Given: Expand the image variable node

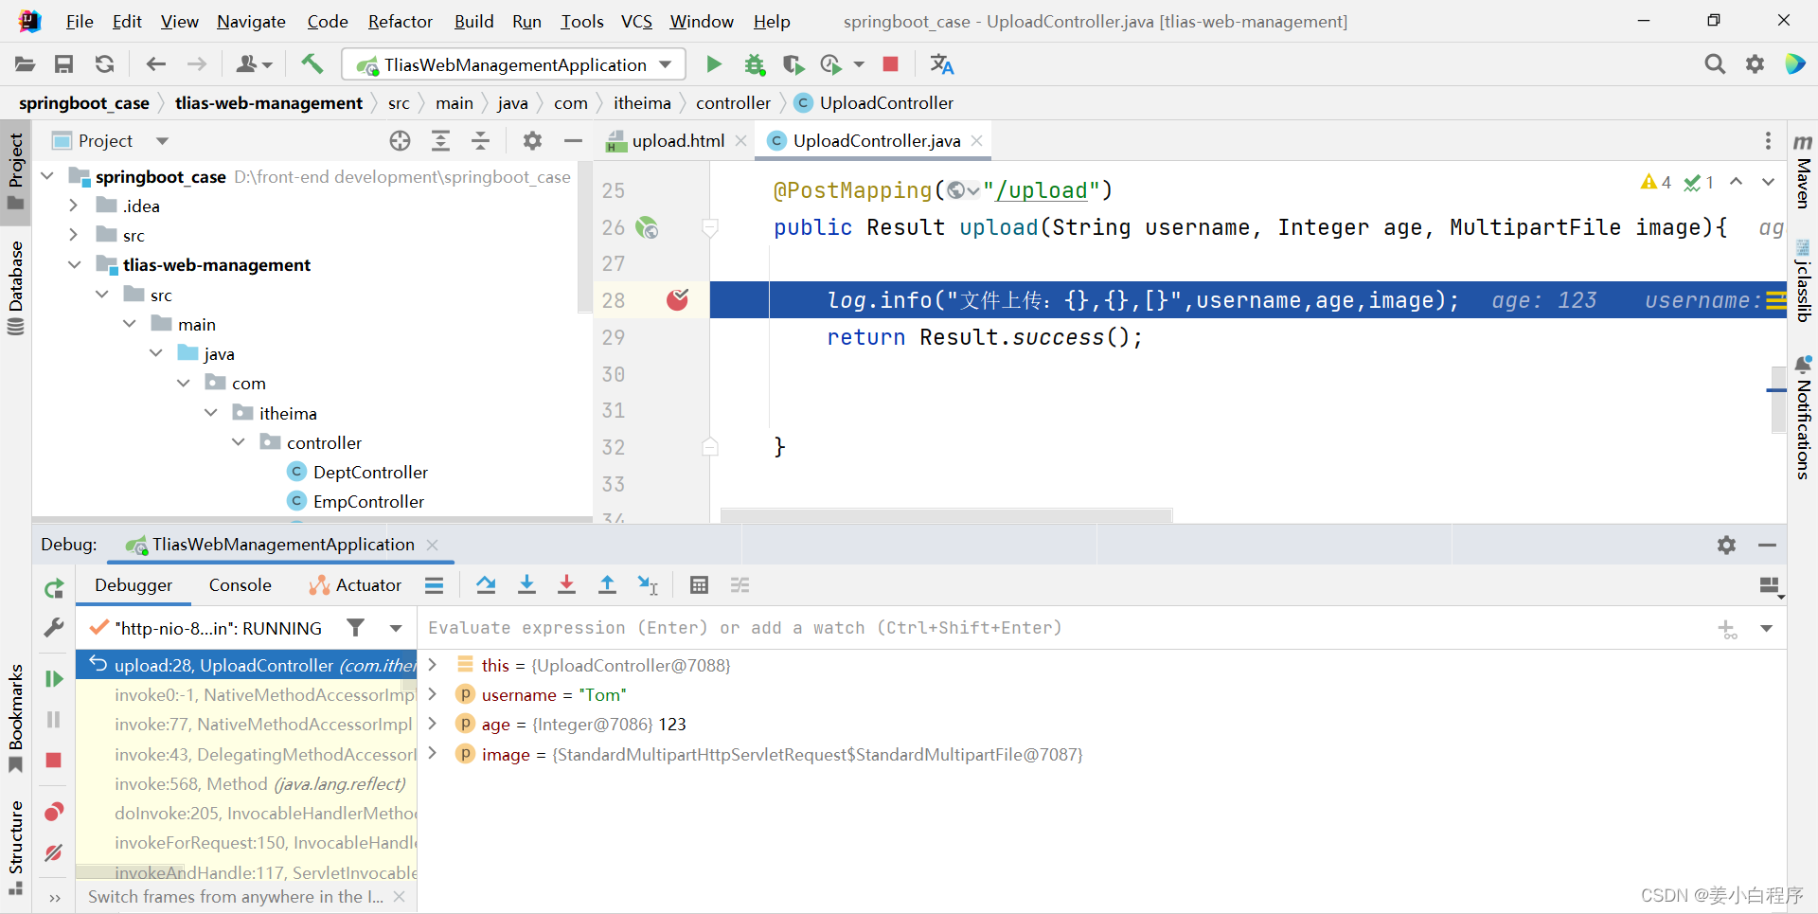Looking at the screenshot, I should 433,754.
